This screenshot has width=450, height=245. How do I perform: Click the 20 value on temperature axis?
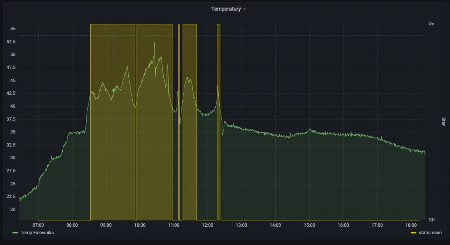[x=13, y=209]
